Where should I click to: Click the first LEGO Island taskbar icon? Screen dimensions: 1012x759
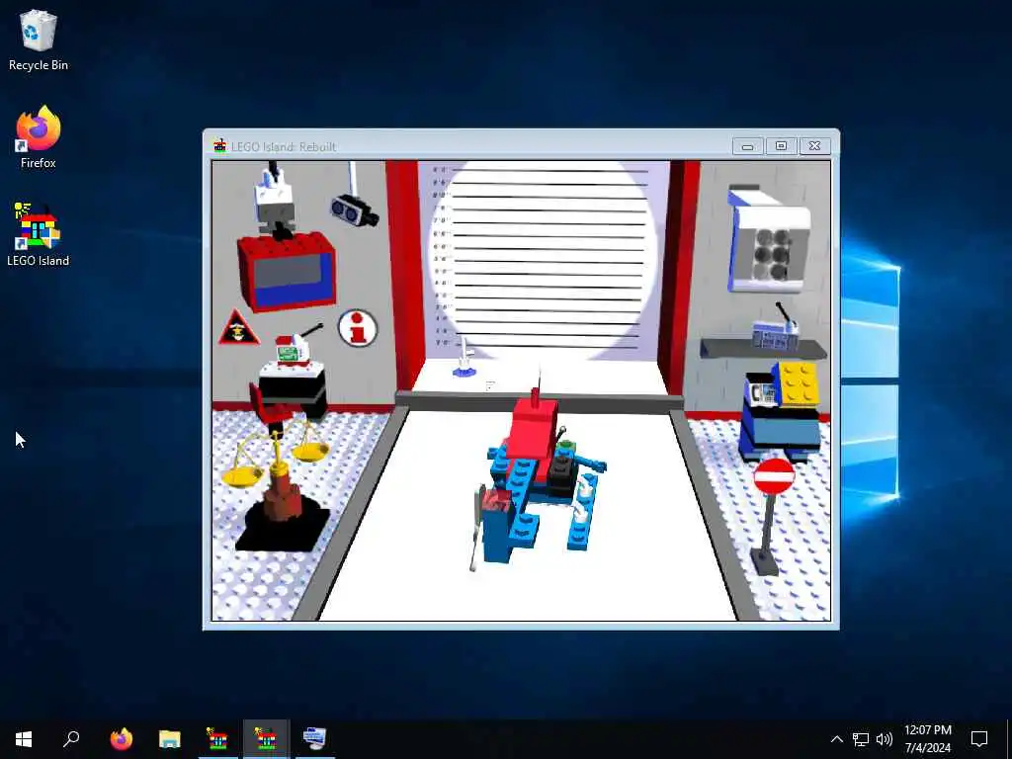(217, 739)
